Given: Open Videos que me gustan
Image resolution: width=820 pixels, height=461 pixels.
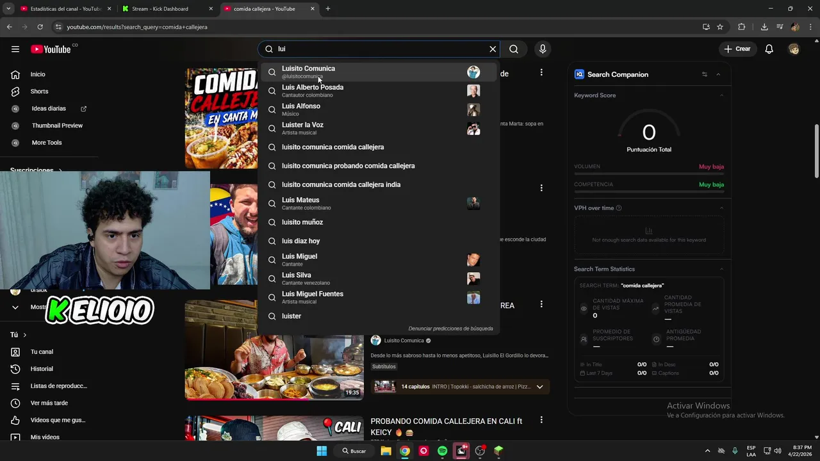Looking at the screenshot, I should [49, 420].
